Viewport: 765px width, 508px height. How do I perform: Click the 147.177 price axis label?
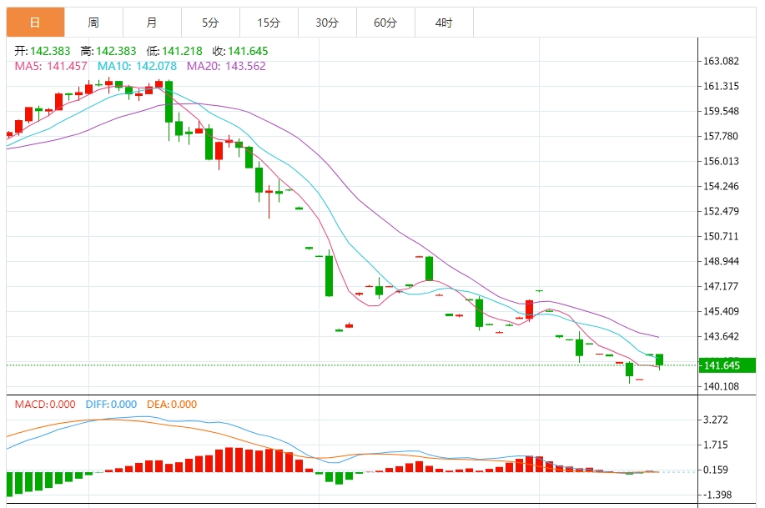[x=721, y=286]
